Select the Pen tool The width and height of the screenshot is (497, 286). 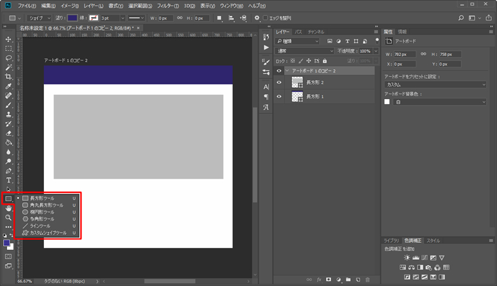point(8,171)
